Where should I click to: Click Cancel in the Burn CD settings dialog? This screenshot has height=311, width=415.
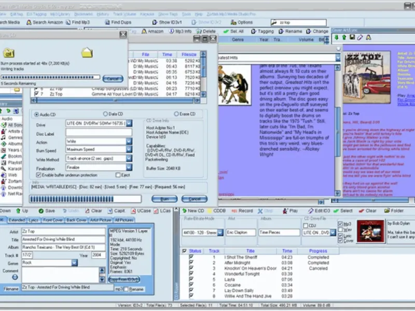pyautogui.click(x=194, y=199)
